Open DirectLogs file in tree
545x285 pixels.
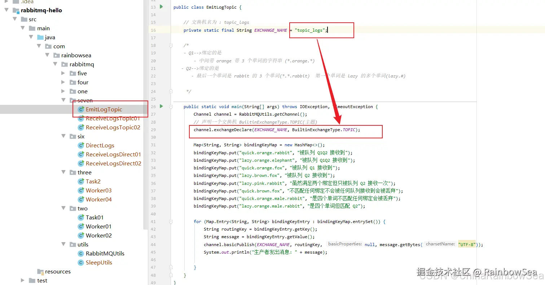pos(100,145)
